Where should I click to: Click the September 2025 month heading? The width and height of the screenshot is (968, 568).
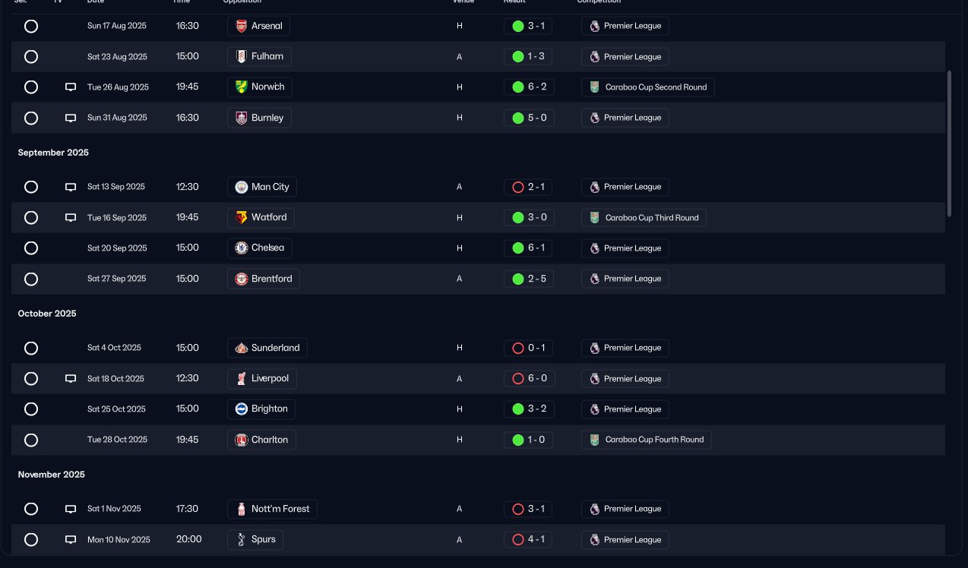tap(53, 153)
